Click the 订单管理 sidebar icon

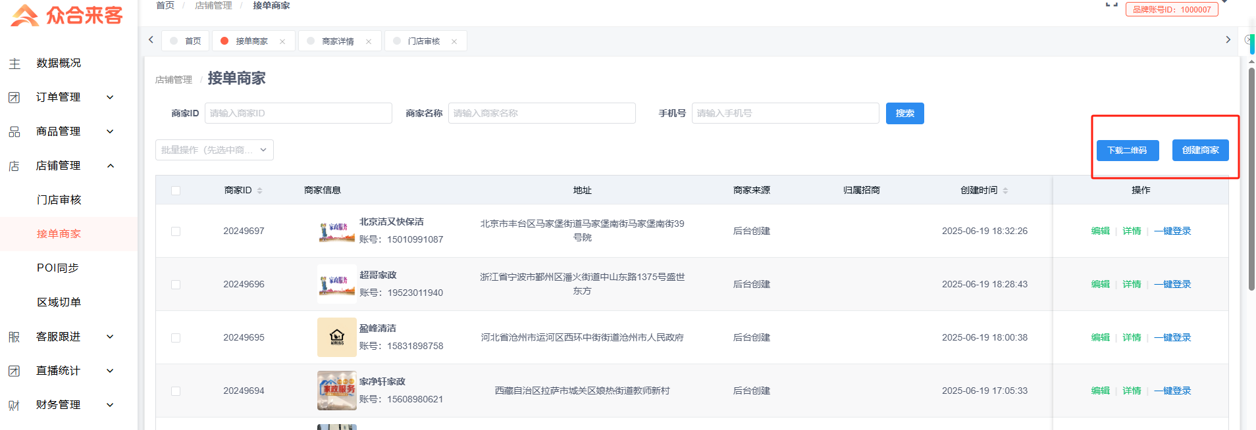pos(14,98)
